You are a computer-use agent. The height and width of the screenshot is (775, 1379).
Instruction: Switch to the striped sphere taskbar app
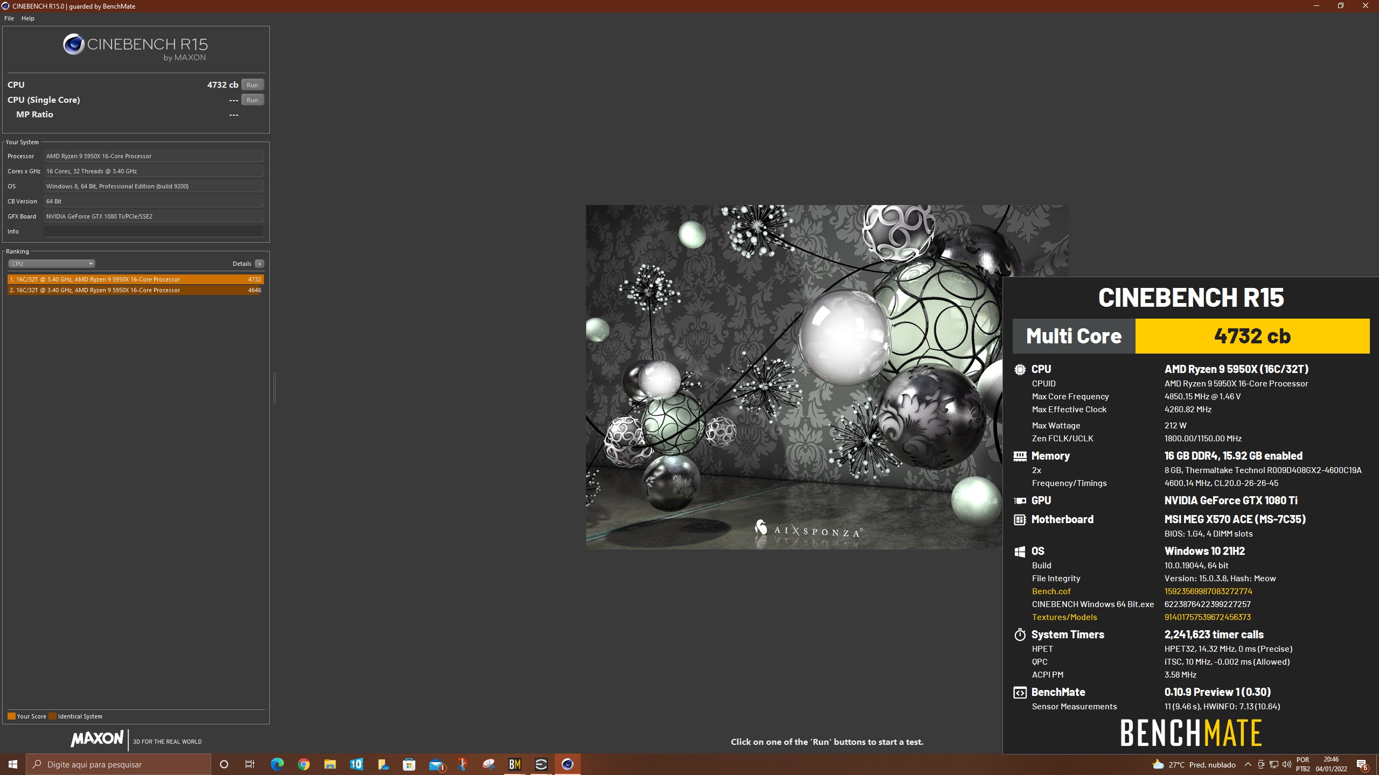tap(541, 764)
